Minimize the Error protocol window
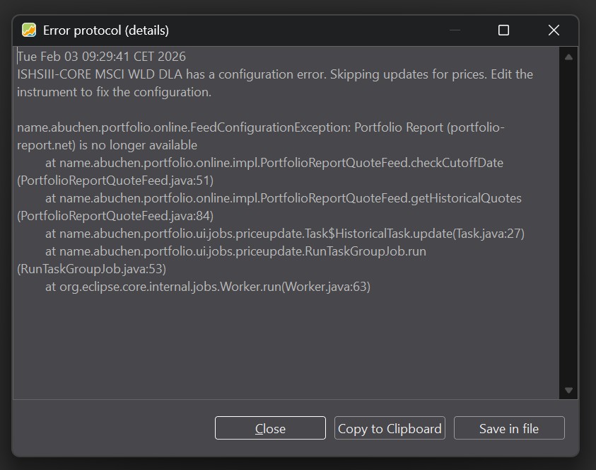Viewport: 596px width, 470px height. (x=455, y=30)
